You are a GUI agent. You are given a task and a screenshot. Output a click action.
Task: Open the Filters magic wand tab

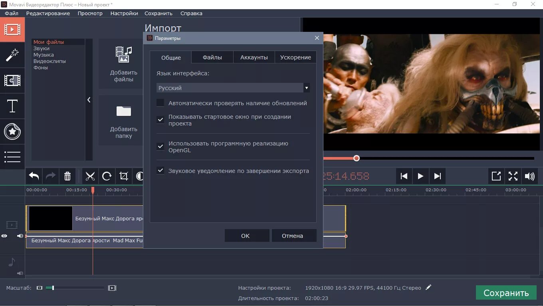click(x=12, y=55)
